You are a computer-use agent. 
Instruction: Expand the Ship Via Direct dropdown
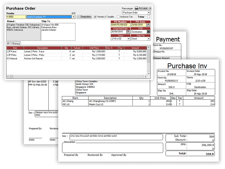coord(148,39)
